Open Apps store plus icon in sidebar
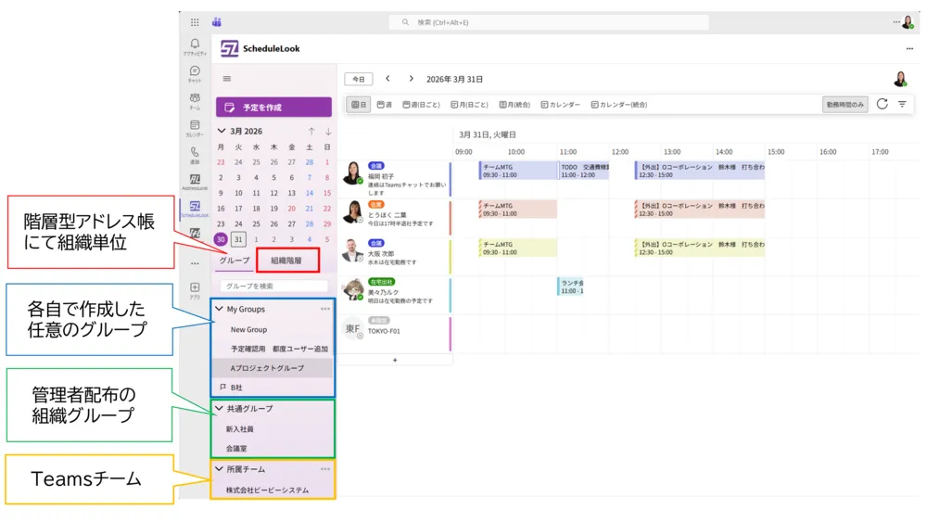Viewport: 927px width, 522px height. tap(195, 289)
